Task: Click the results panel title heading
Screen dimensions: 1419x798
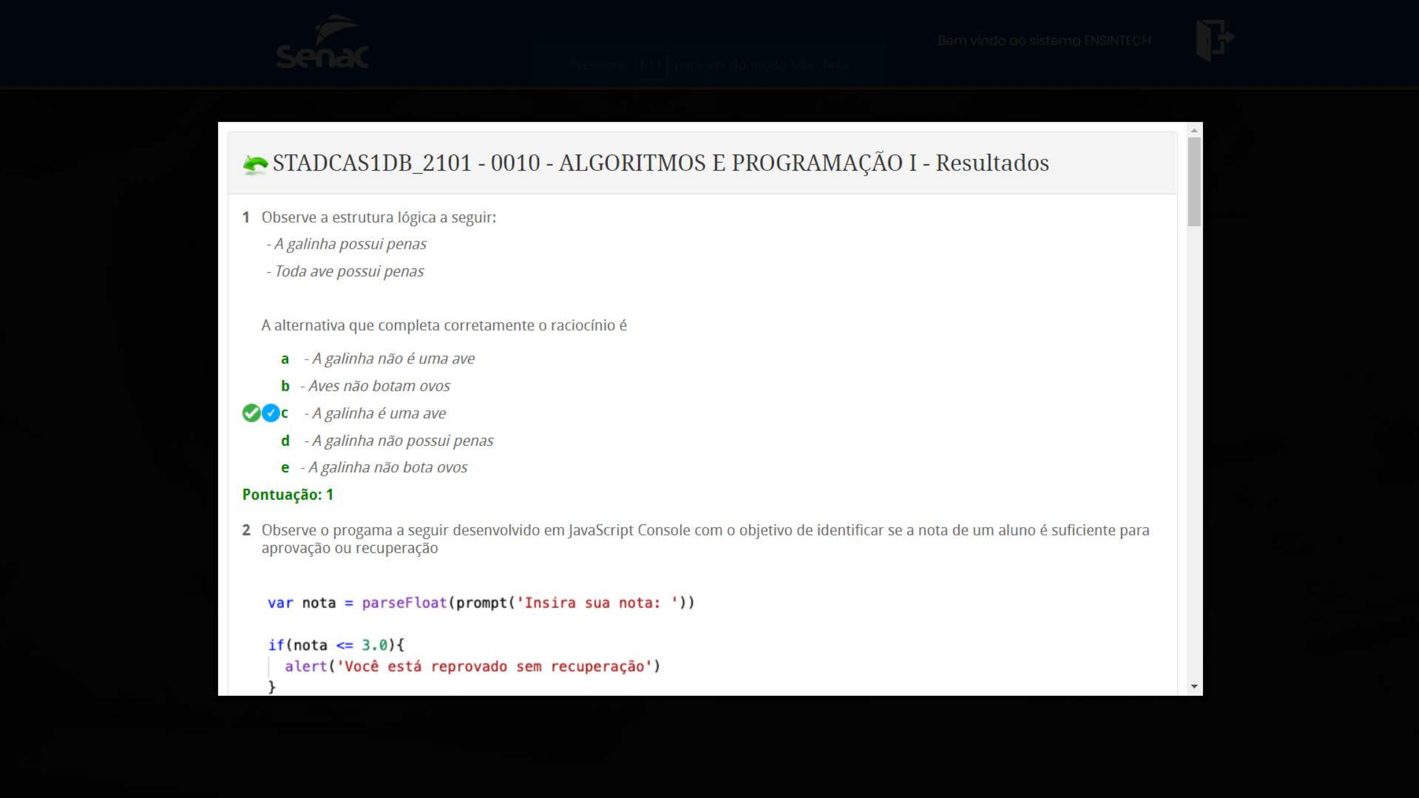Action: tap(660, 163)
